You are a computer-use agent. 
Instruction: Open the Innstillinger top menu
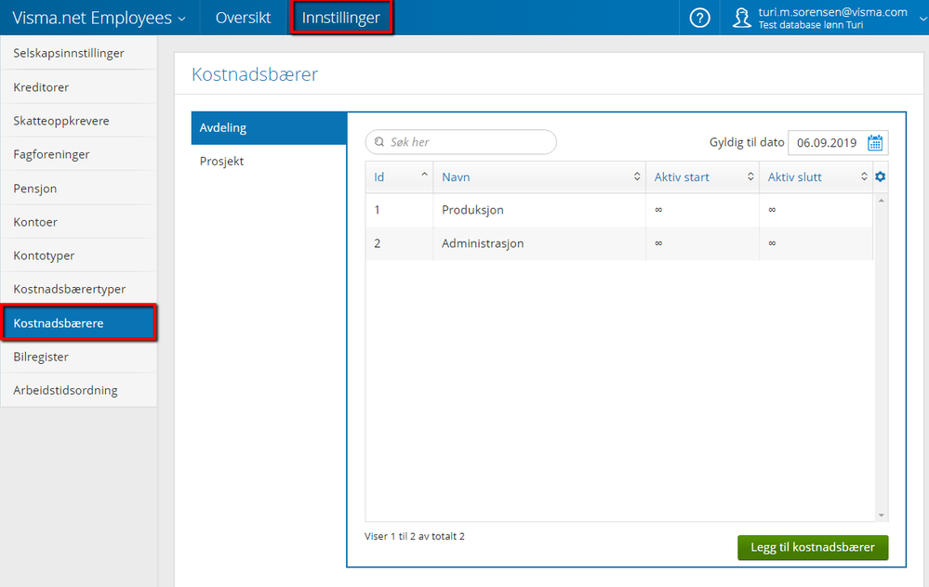(341, 18)
